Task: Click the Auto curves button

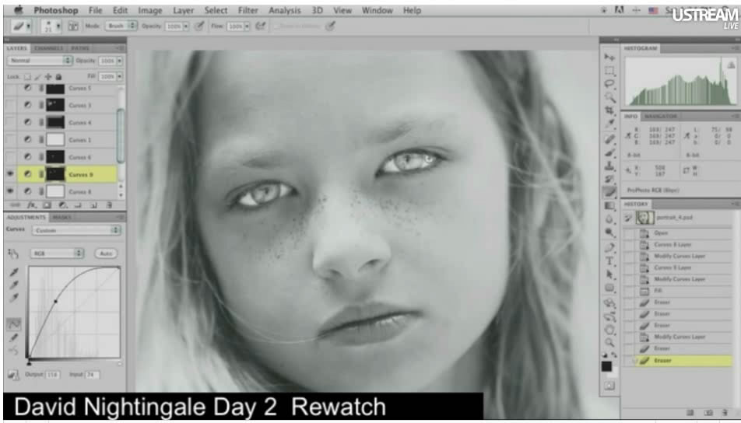Action: coord(107,253)
